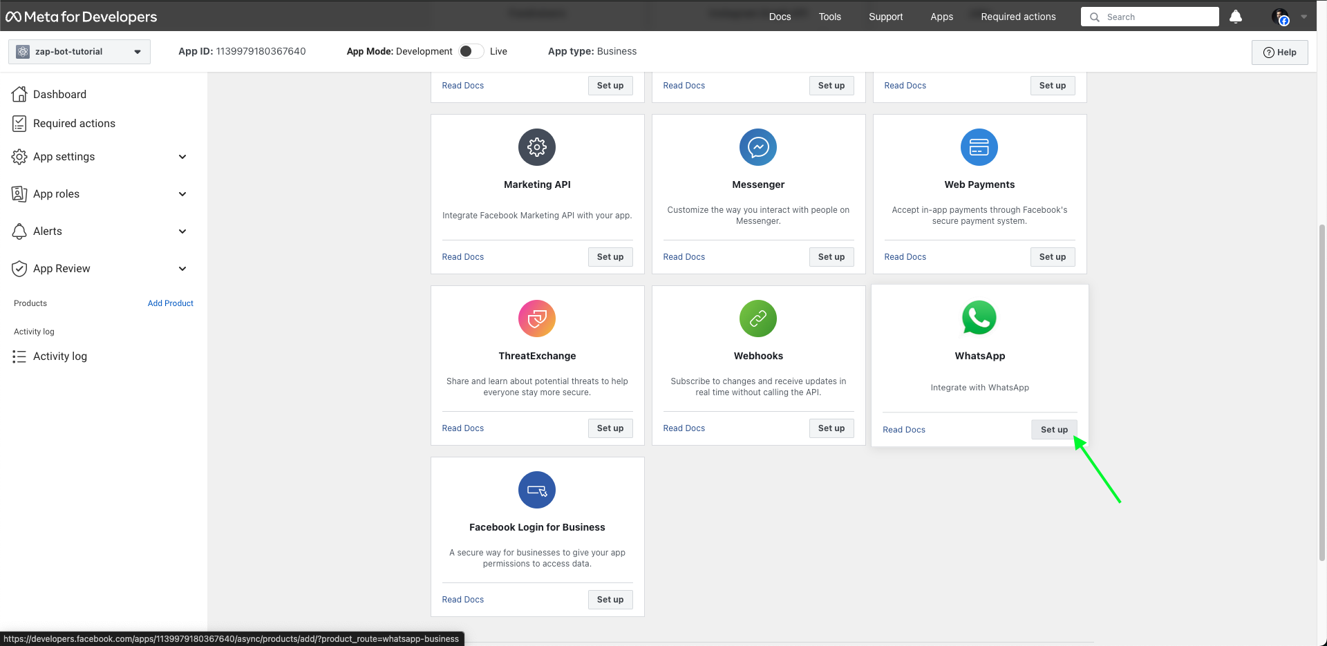Open Required actions in top bar
Screen dimensions: 1327x646
[x=1018, y=17]
